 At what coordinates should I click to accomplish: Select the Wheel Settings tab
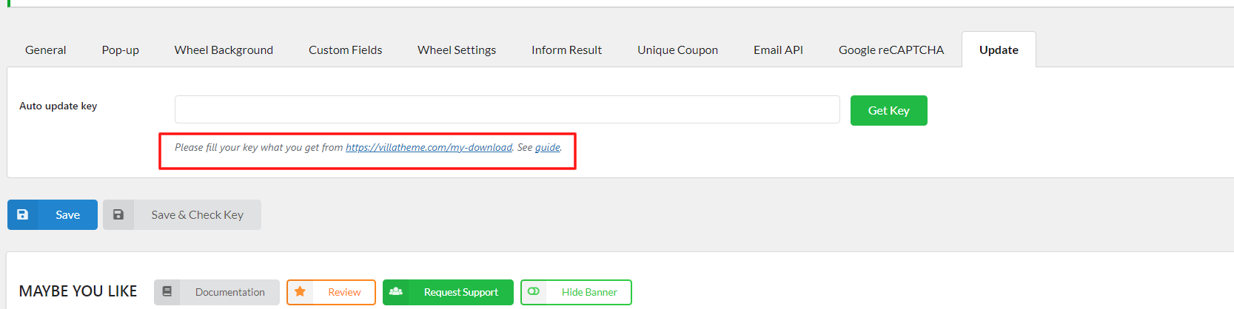coord(457,50)
